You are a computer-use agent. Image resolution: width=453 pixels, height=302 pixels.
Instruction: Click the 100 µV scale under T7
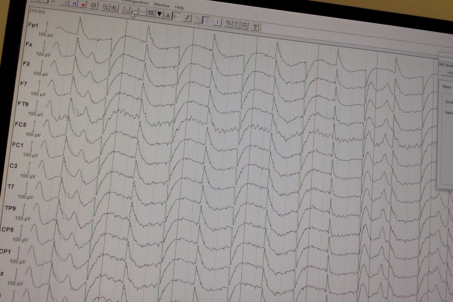tap(25, 197)
